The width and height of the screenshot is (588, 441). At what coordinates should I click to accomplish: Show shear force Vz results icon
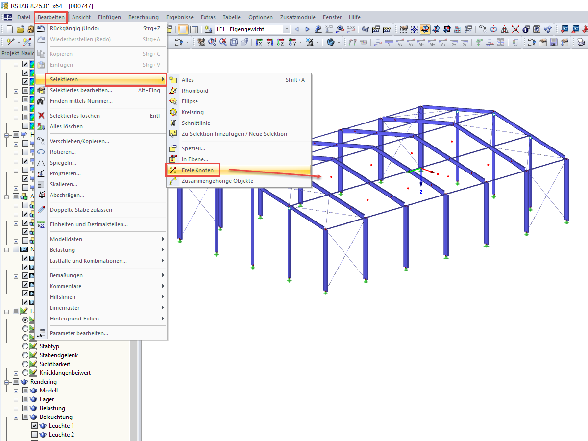(411, 43)
